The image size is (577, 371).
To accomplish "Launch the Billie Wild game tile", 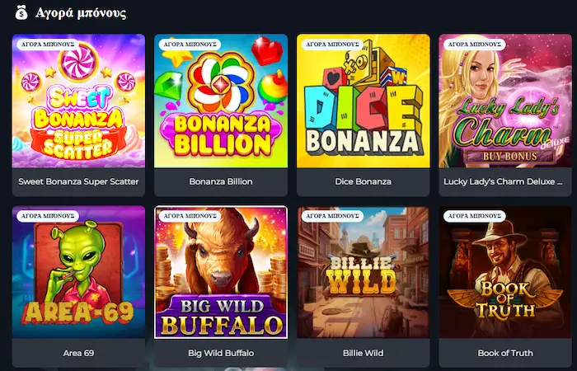I will tap(364, 272).
